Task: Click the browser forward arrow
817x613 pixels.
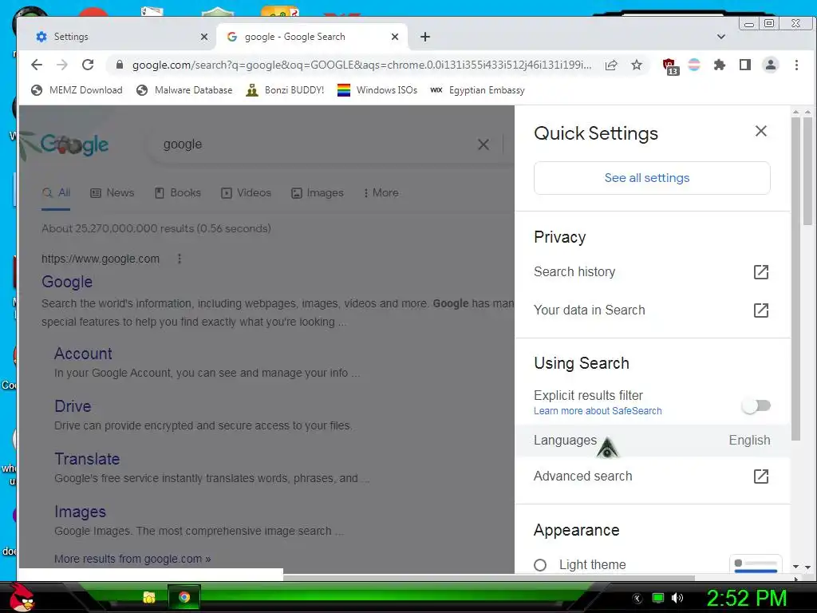Action: click(62, 65)
